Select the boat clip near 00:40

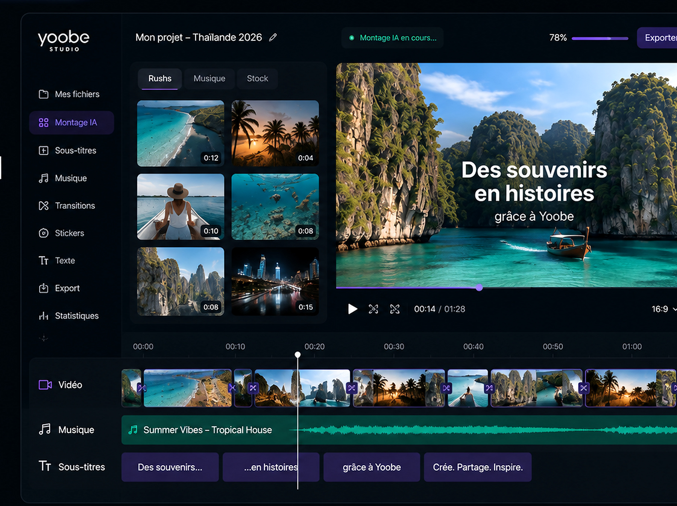coord(468,388)
